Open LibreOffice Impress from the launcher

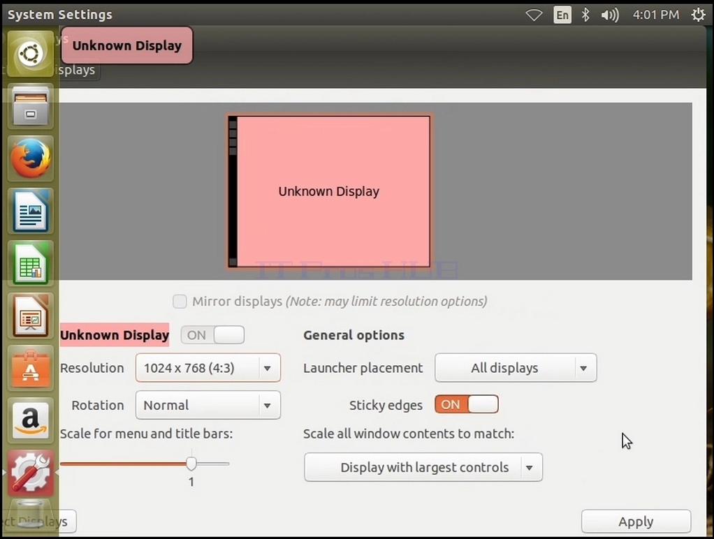[x=31, y=316]
